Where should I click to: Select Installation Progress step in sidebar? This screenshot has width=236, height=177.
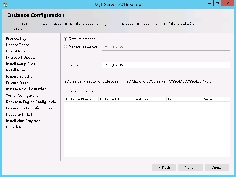pyautogui.click(x=23, y=121)
